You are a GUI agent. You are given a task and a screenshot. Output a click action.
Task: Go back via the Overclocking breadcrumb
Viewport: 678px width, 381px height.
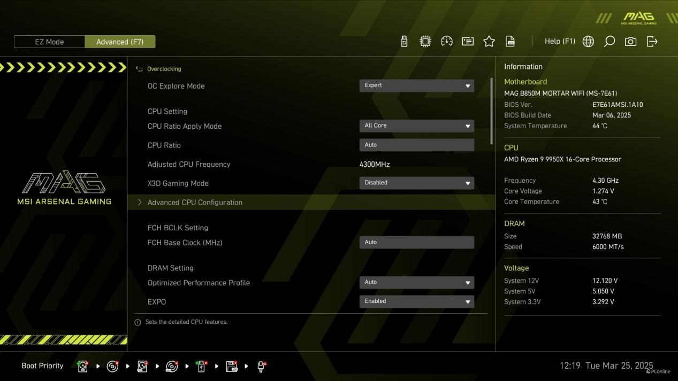(x=164, y=69)
